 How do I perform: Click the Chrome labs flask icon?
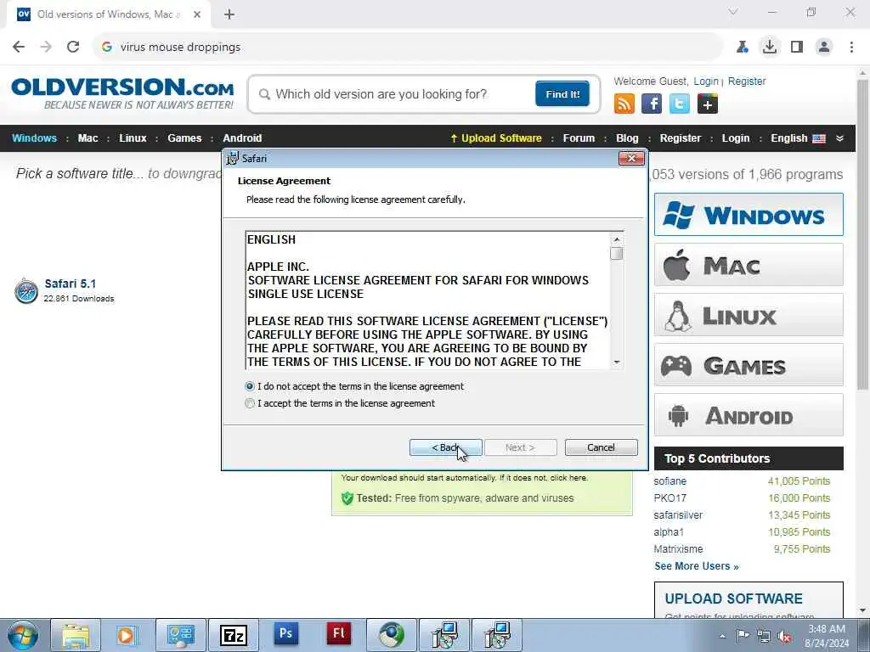pos(743,47)
